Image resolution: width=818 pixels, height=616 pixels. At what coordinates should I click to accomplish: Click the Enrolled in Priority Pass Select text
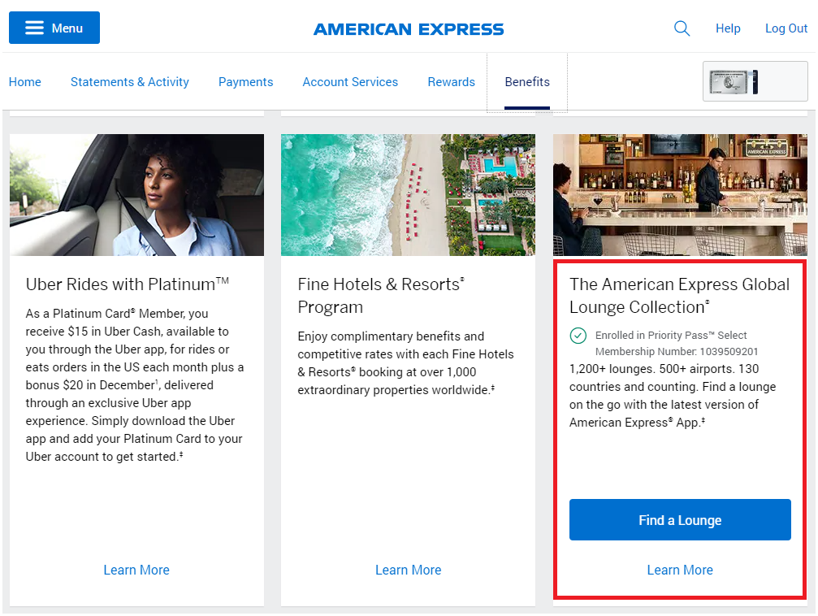(671, 335)
